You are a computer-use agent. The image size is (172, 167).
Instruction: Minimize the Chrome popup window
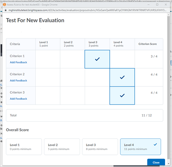tap(148, 5)
